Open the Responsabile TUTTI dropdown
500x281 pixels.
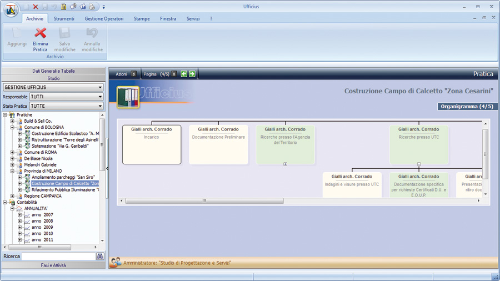pos(66,97)
